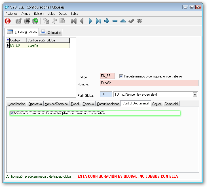Switch to 1: Configuración tab

22,32
